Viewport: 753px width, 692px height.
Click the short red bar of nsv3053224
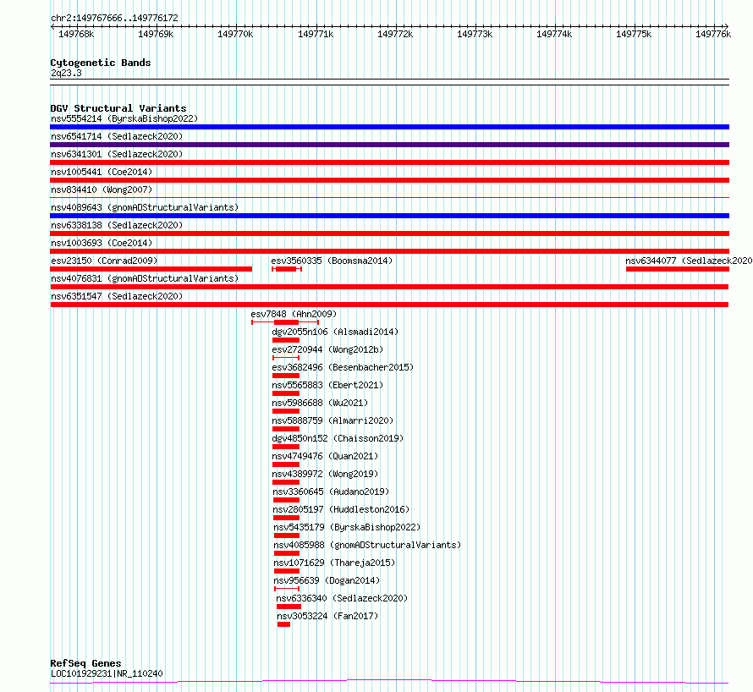tap(283, 624)
